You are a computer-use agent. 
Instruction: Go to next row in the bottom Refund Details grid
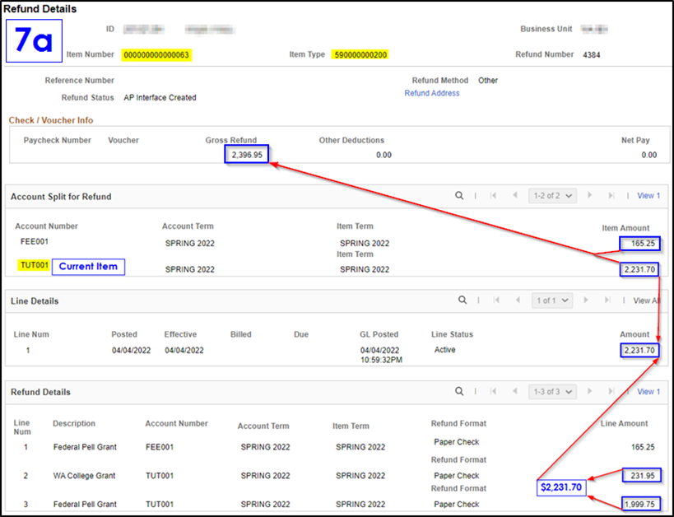tap(589, 392)
